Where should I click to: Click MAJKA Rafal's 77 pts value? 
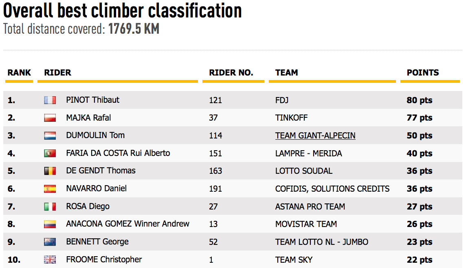(x=420, y=118)
